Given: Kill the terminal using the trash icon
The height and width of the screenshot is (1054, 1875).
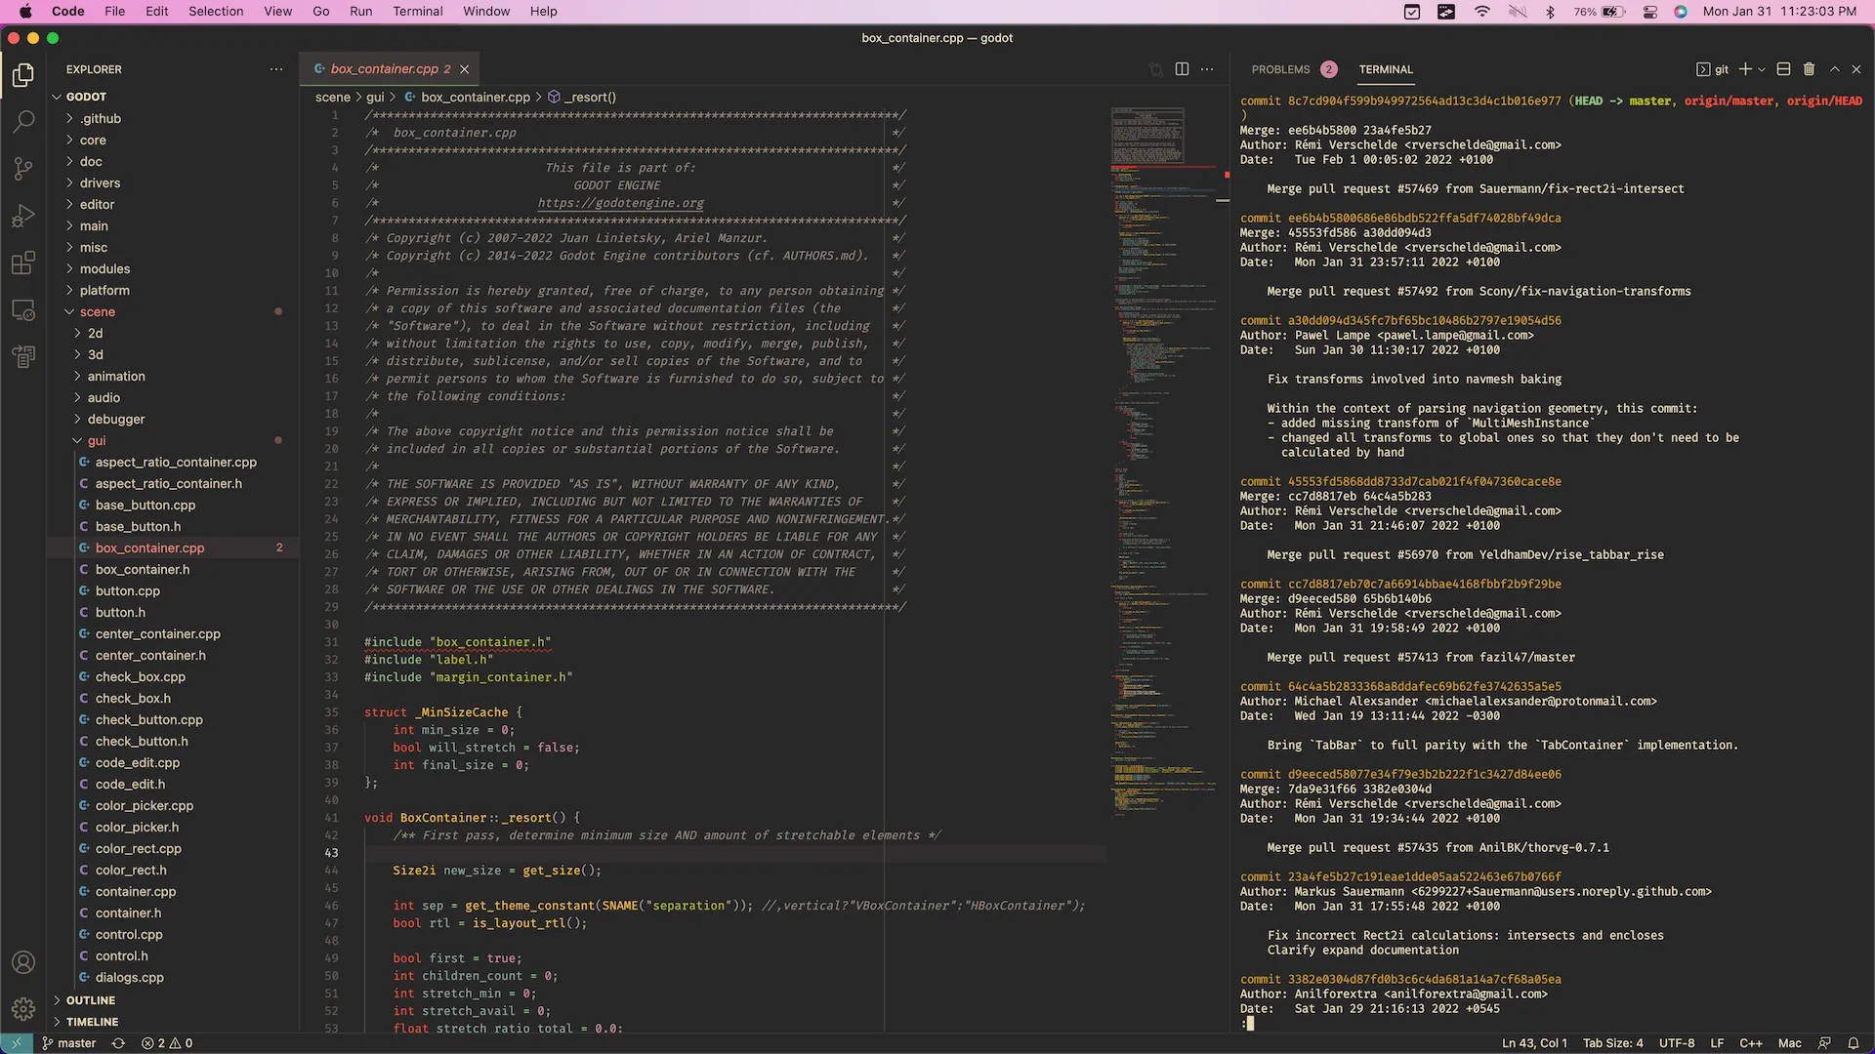Looking at the screenshot, I should [1809, 69].
